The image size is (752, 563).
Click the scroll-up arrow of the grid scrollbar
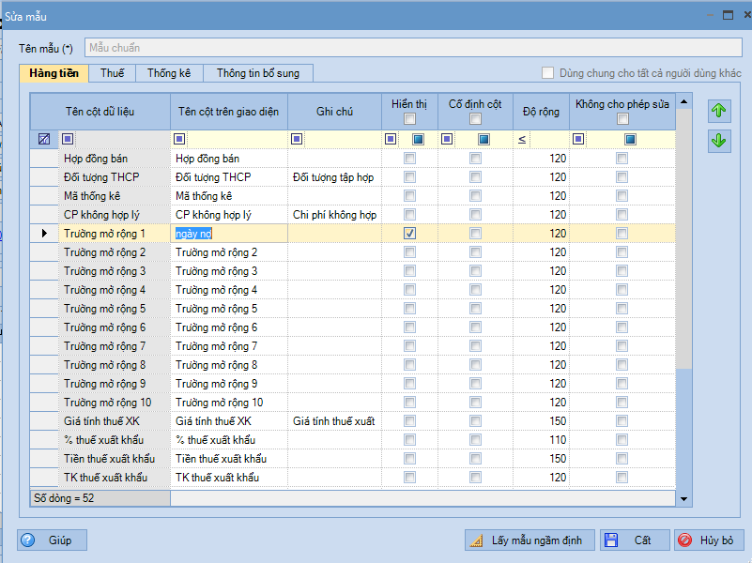pyautogui.click(x=683, y=101)
